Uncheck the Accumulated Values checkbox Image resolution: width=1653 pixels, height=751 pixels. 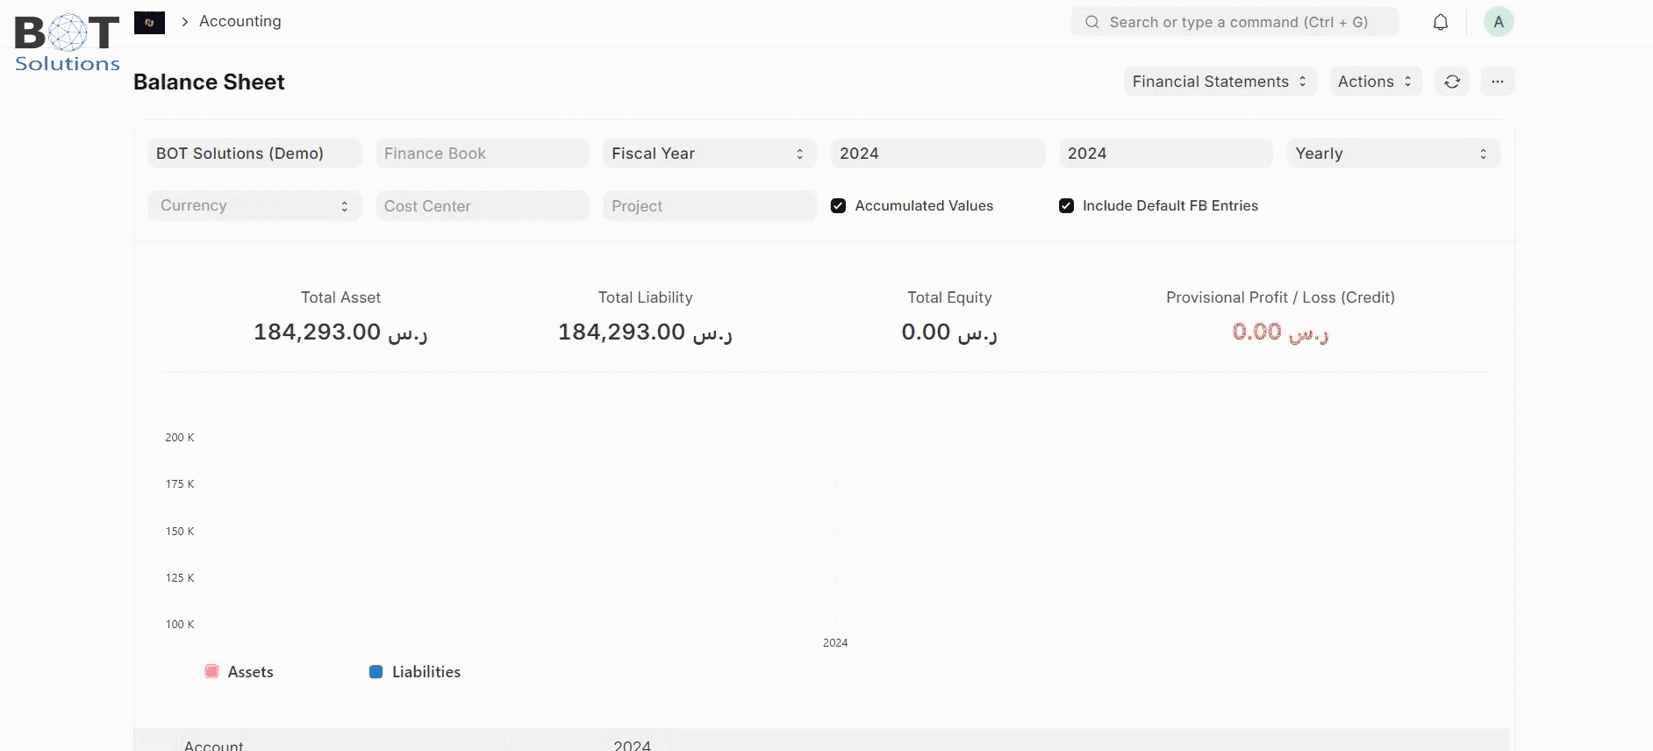click(x=838, y=206)
